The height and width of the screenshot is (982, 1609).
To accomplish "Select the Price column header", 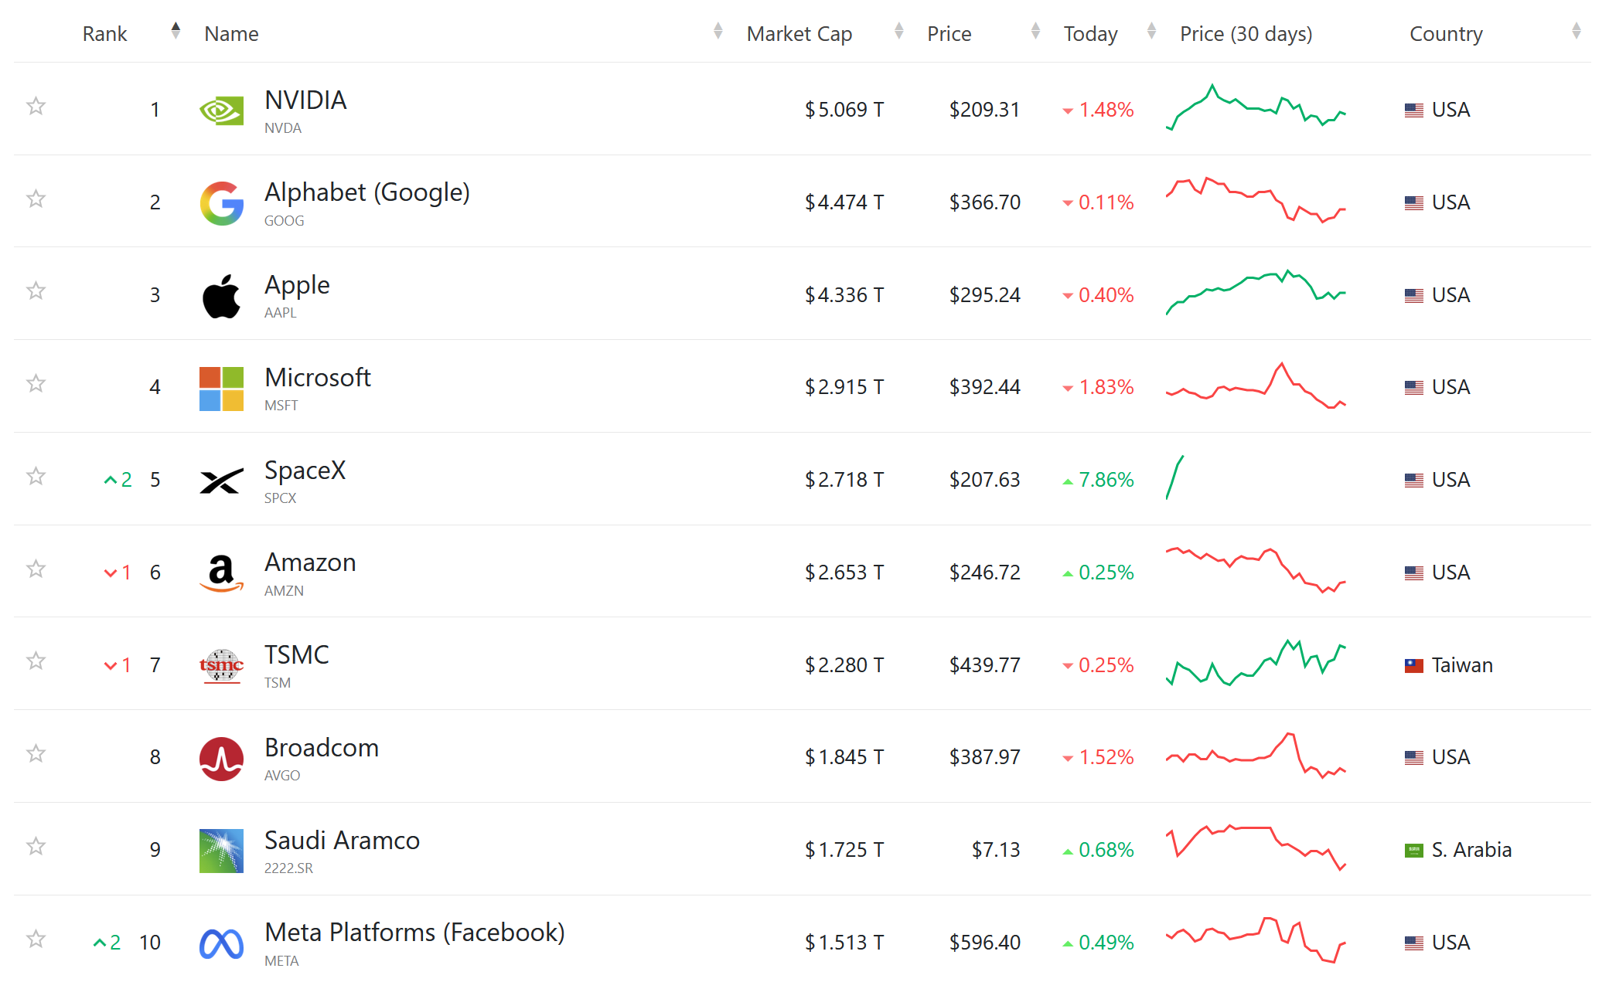I will click(949, 34).
